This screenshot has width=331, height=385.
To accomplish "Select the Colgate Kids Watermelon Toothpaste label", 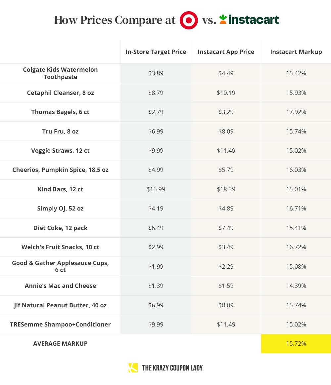I will [60, 73].
